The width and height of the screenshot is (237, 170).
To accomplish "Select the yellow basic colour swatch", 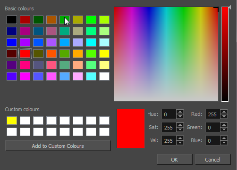I will 104,54.
